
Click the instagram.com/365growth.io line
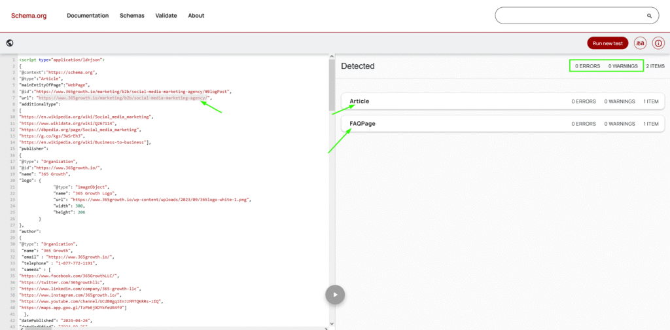pyautogui.click(x=71, y=295)
